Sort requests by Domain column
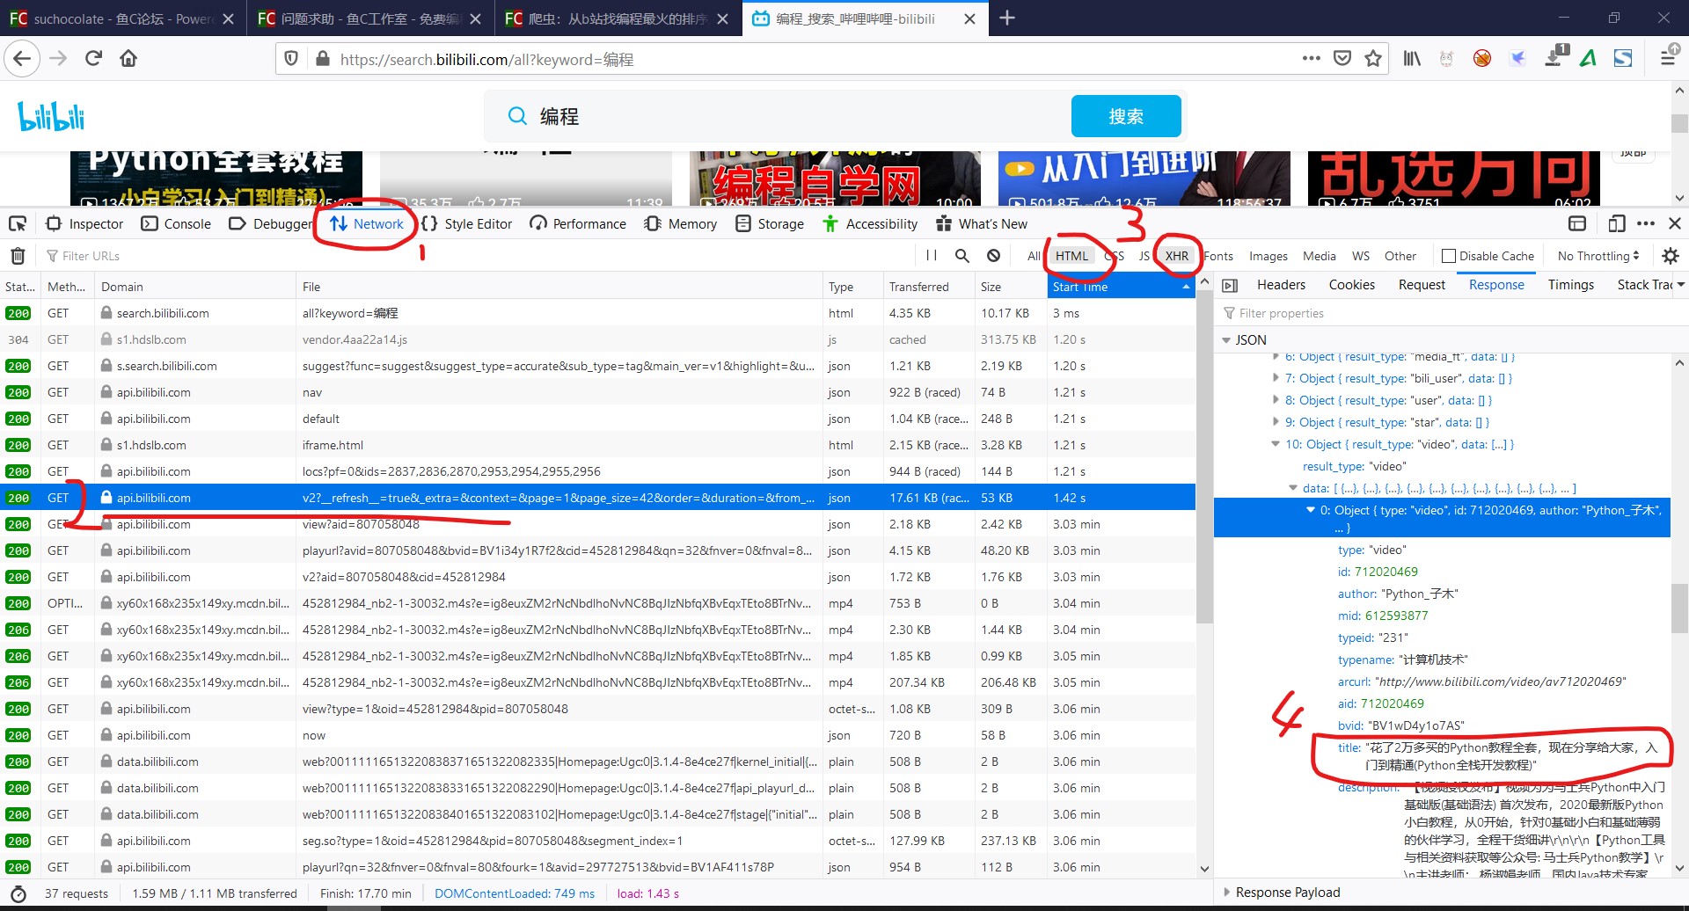Image resolution: width=1689 pixels, height=911 pixels. click(195, 287)
